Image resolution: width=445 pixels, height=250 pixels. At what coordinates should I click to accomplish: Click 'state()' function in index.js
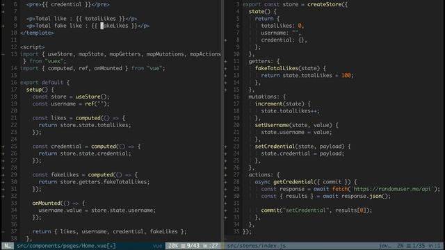[x=259, y=12]
